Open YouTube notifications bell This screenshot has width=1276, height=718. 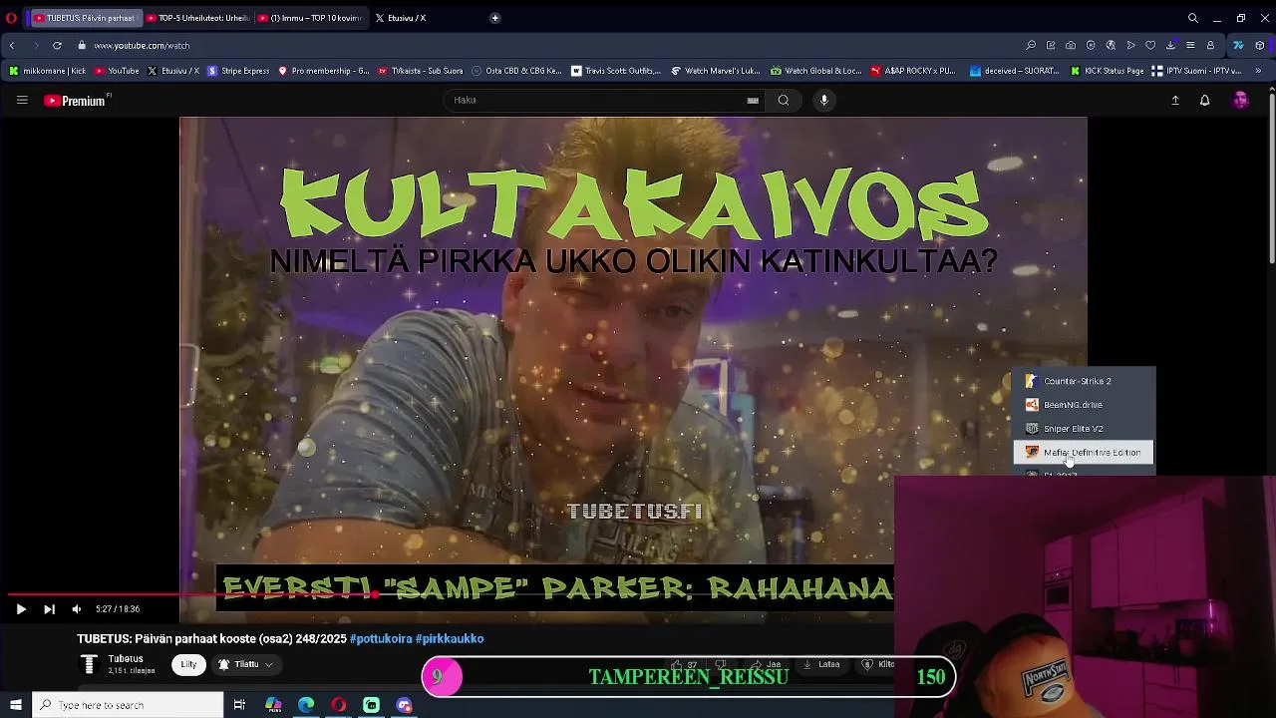tap(1204, 100)
